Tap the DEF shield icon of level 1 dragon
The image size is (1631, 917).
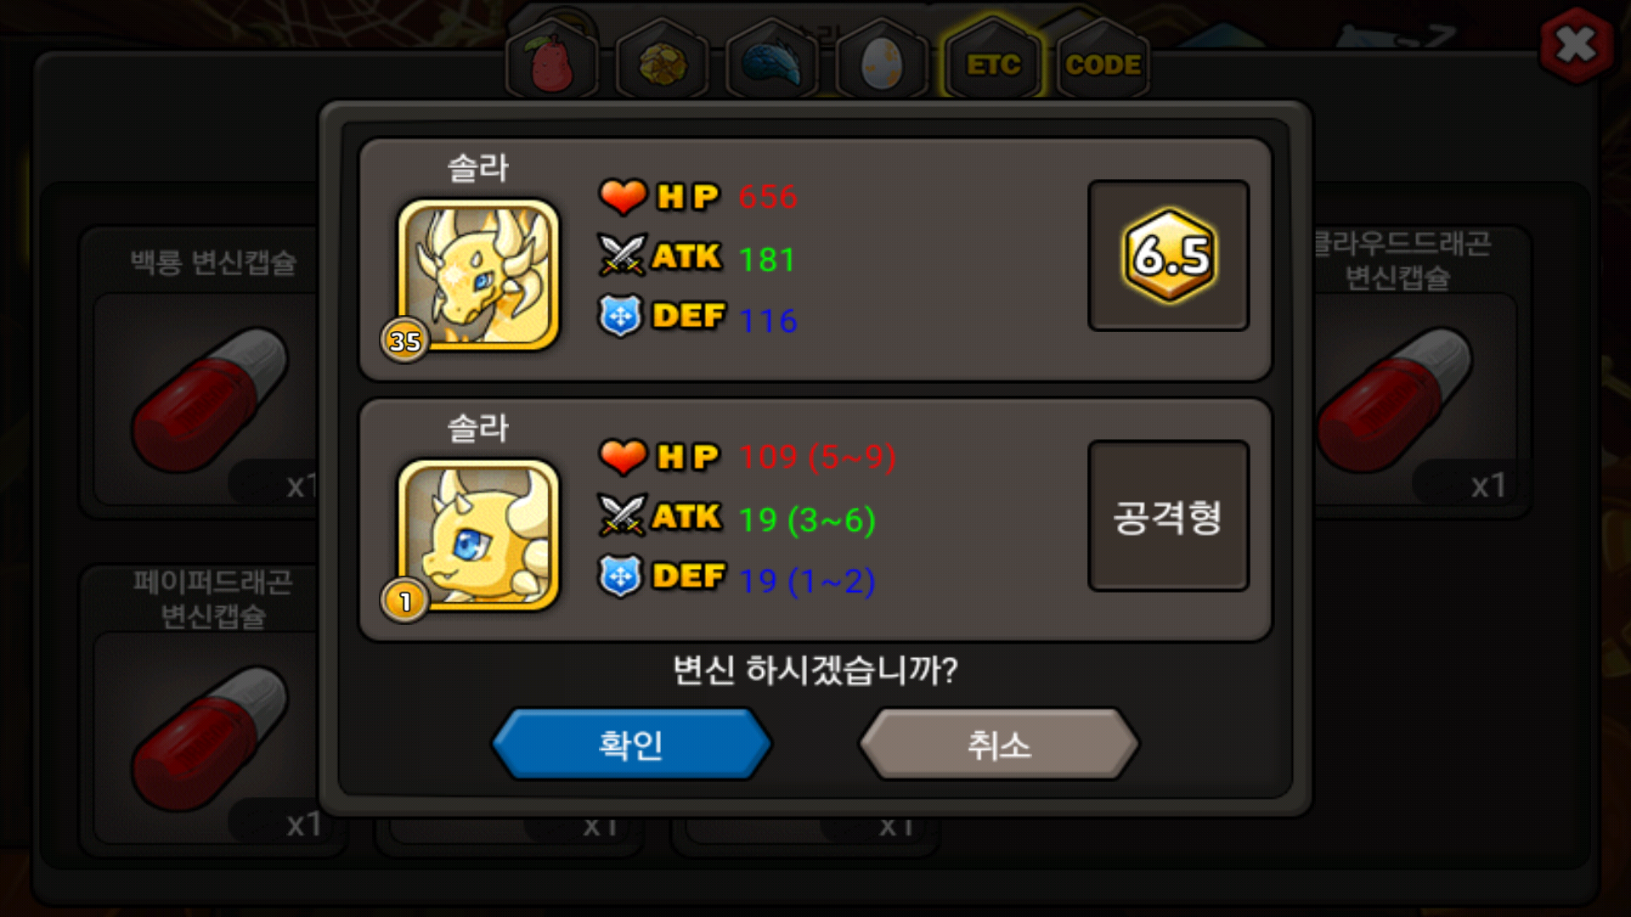click(x=621, y=577)
